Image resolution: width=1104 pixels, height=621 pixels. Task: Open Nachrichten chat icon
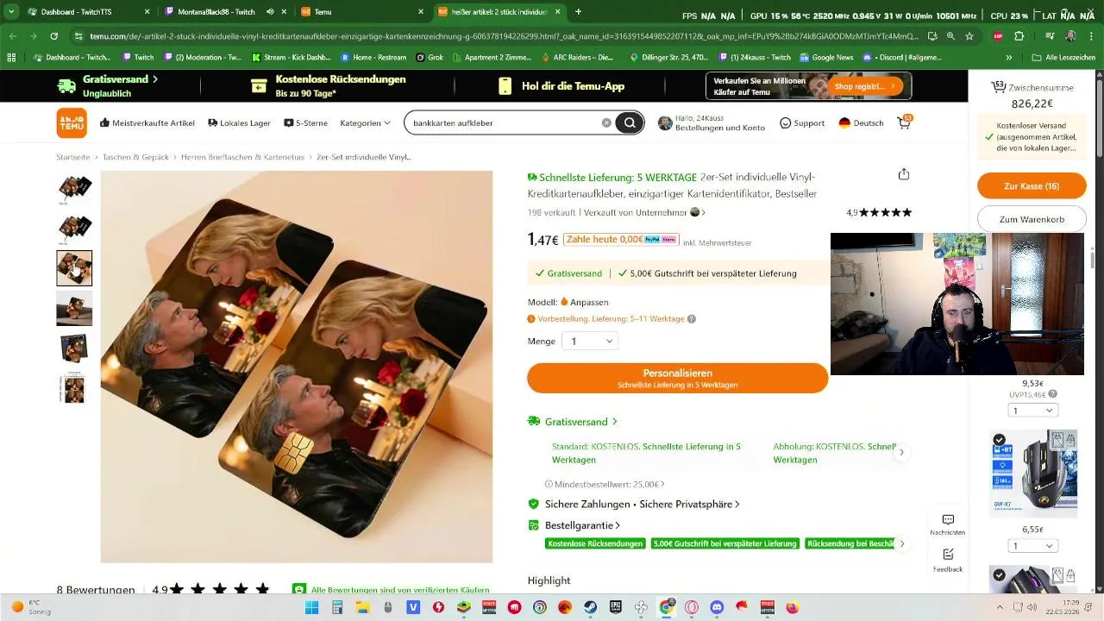point(948,524)
